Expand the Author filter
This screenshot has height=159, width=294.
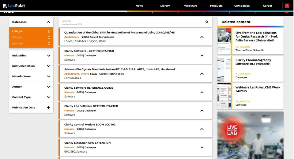[x=49, y=87]
